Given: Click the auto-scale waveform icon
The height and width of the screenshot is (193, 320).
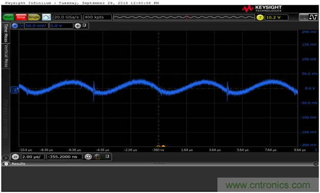Looking at the screenshot, I should 46,17.
